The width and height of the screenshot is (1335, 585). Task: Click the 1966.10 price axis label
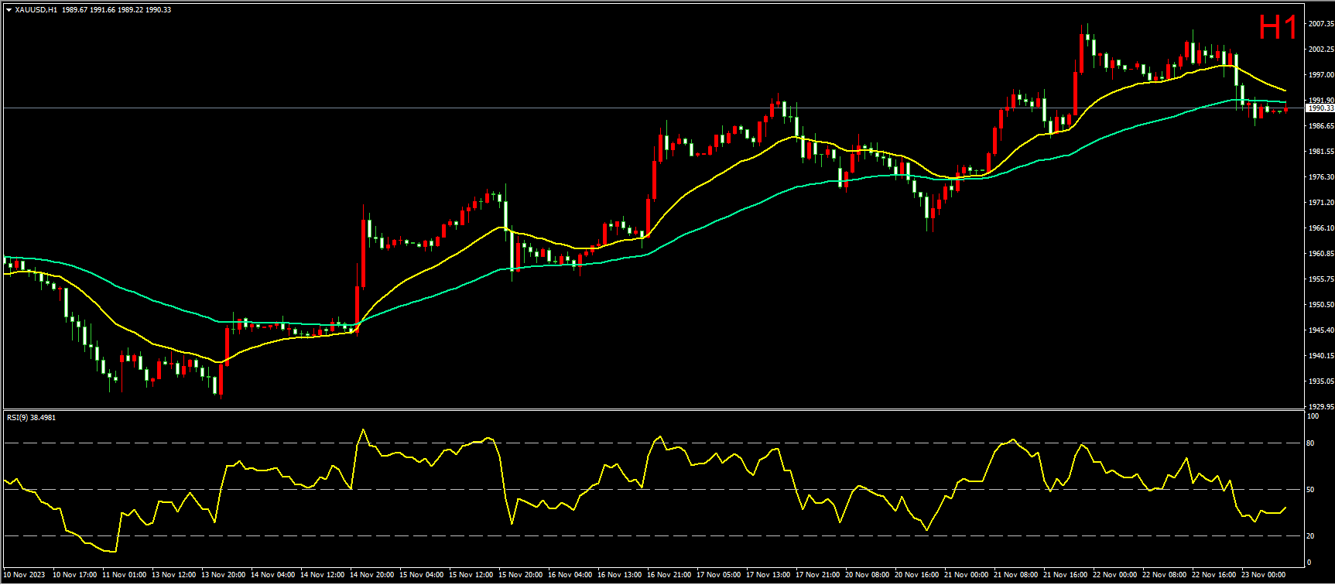tap(1320, 228)
